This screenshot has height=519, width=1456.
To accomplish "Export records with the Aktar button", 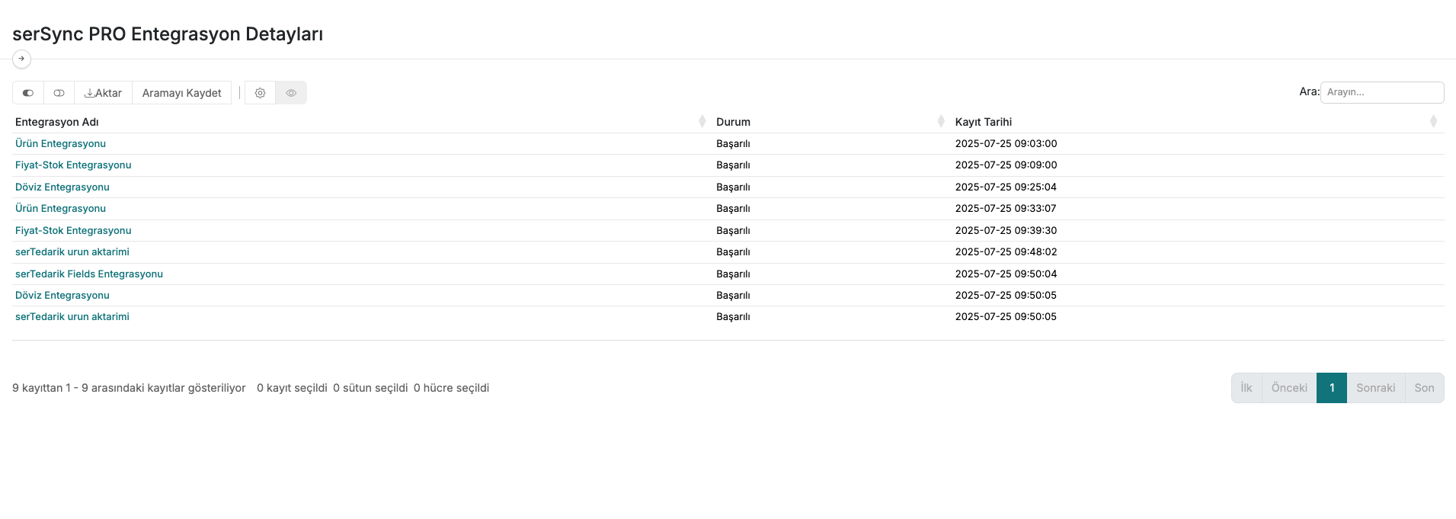I will (x=103, y=93).
